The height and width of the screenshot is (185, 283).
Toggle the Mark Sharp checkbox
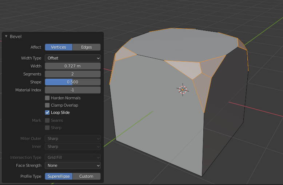click(47, 128)
